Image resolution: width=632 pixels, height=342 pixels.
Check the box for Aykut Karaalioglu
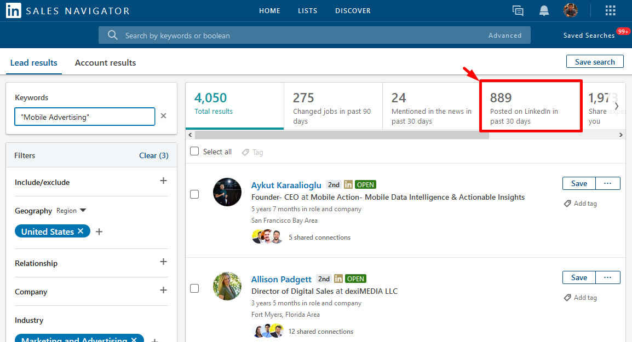[x=194, y=194]
